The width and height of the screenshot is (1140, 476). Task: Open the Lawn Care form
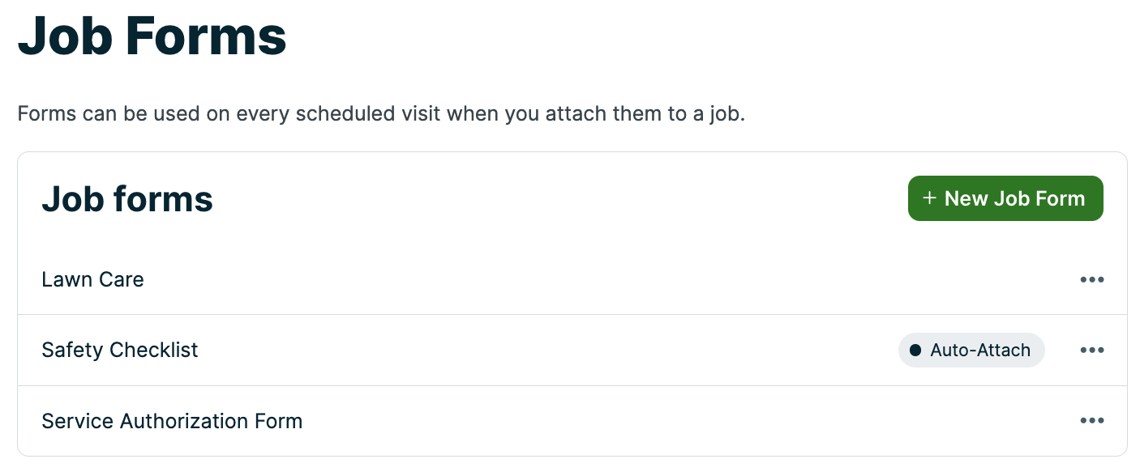[x=92, y=279]
